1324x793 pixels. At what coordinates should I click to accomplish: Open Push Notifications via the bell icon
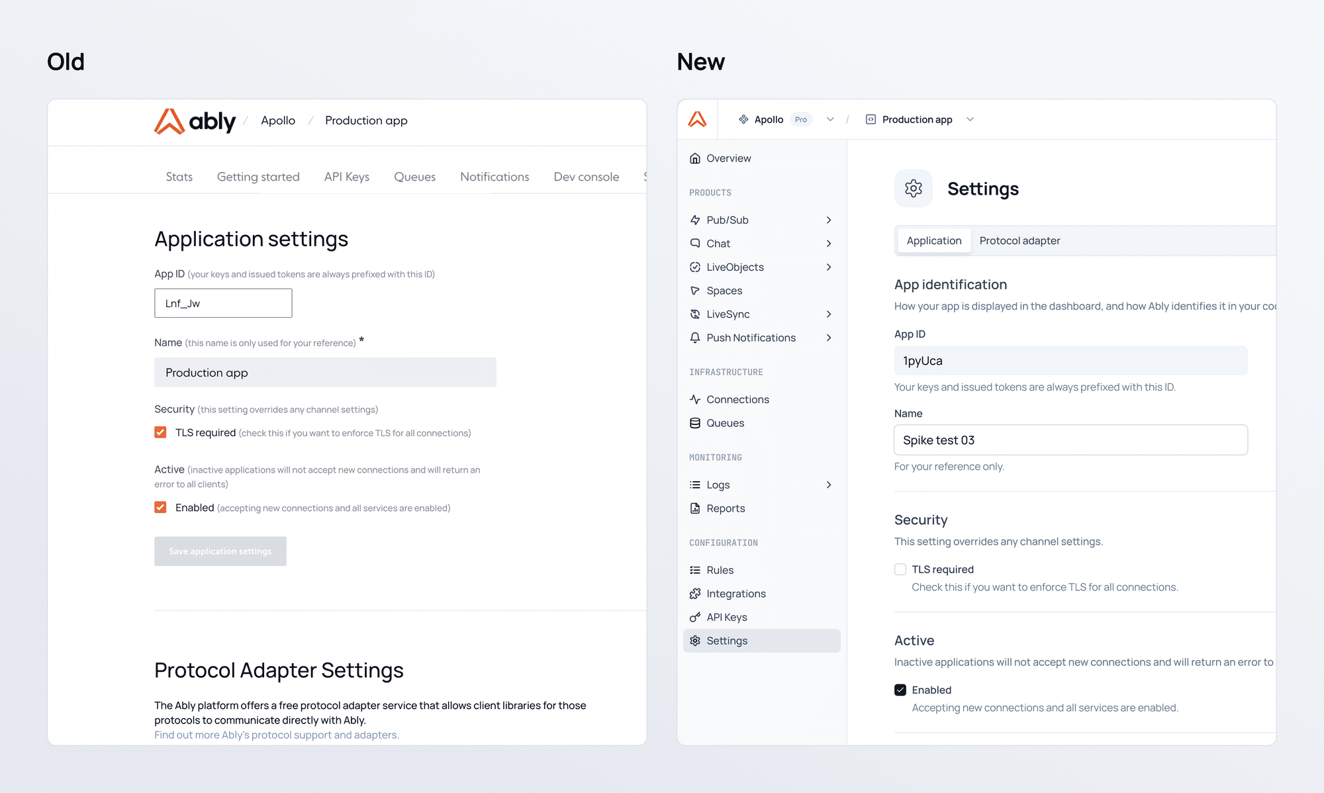coord(694,338)
